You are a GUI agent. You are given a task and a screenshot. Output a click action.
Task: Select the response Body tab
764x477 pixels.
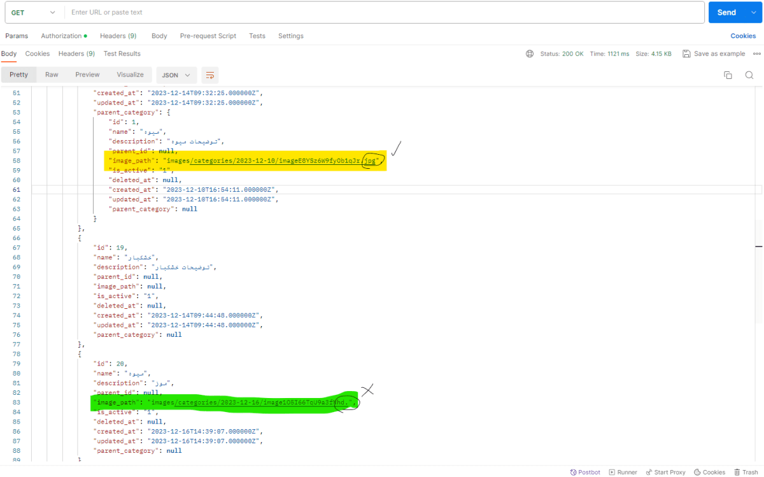(x=9, y=54)
